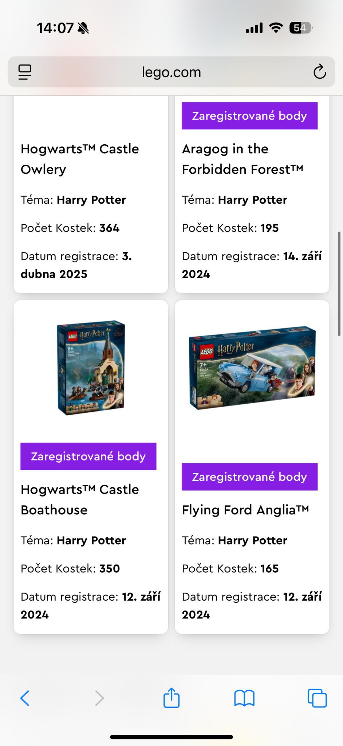Tap the Zaregistrované body badge on Aragog set
The height and width of the screenshot is (746, 343).
(x=249, y=115)
